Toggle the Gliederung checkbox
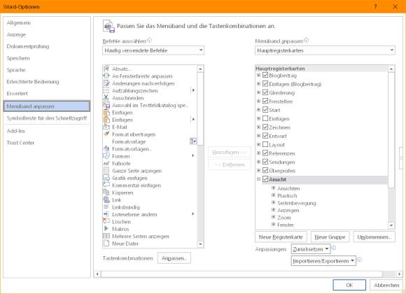Screen dimensions: 406x294 point(265,92)
